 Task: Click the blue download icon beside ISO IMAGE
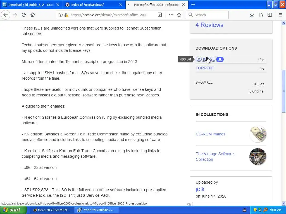click(220, 59)
